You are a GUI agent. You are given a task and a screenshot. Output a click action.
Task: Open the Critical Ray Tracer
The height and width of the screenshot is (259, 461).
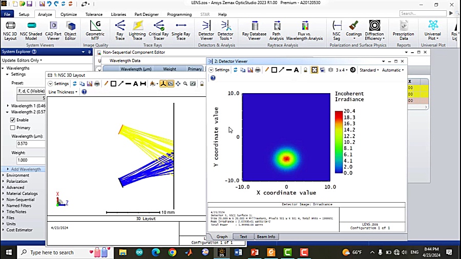tap(159, 31)
